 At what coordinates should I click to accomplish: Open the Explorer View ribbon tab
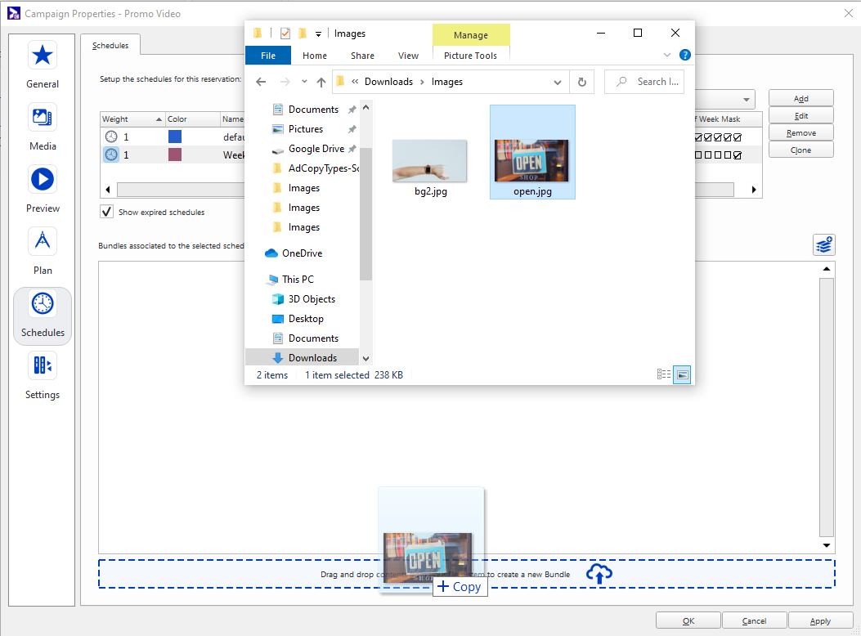coord(408,56)
